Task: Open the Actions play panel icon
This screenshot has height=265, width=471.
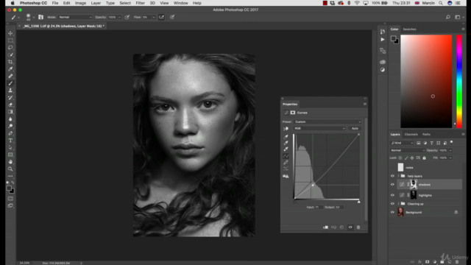Action: click(383, 39)
